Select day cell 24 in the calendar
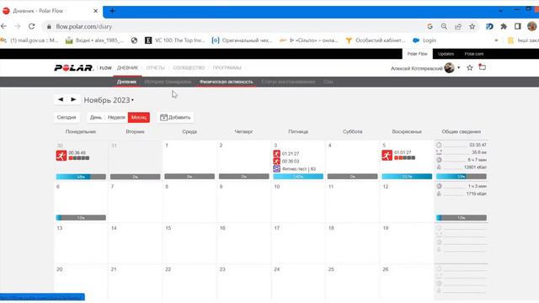 [x=298, y=283]
